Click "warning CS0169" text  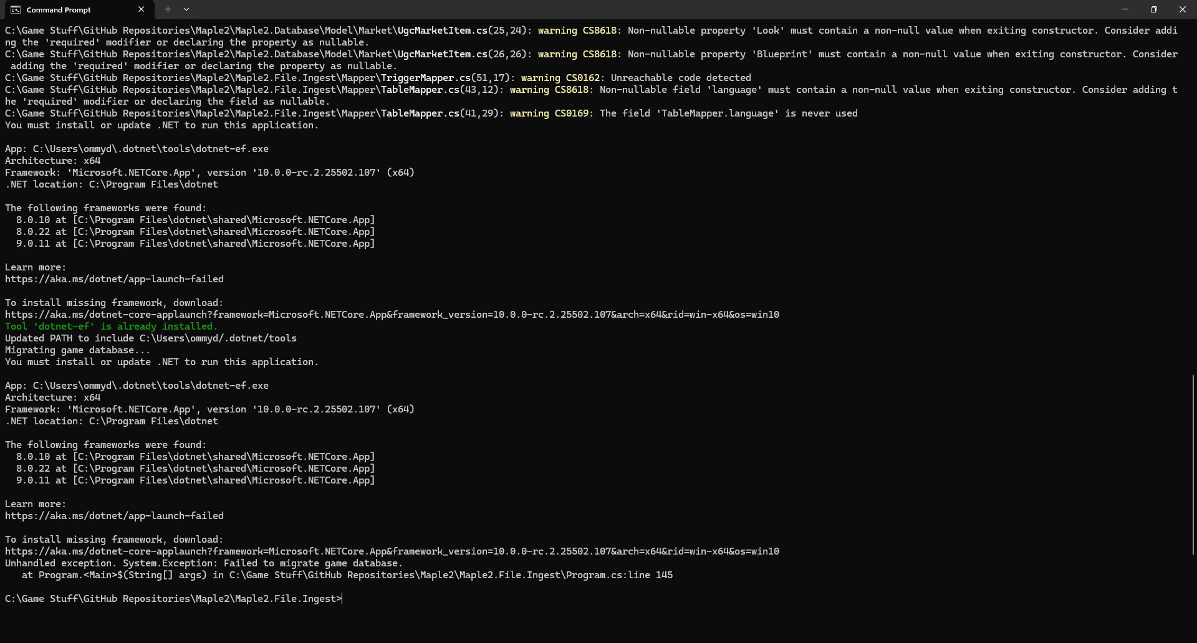click(549, 113)
